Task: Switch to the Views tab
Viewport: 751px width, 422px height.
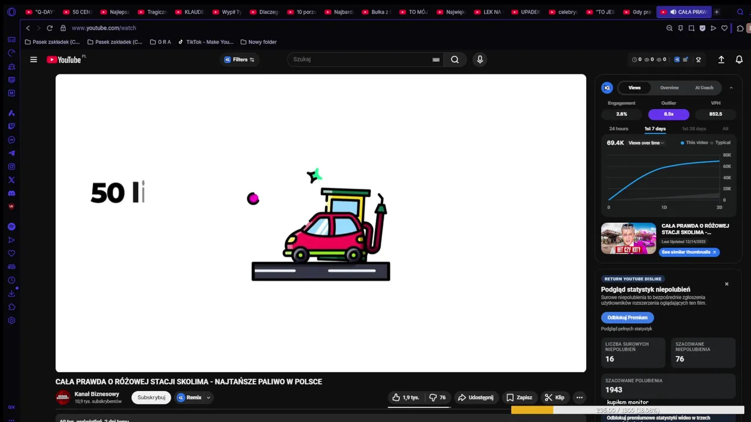Action: coord(634,88)
